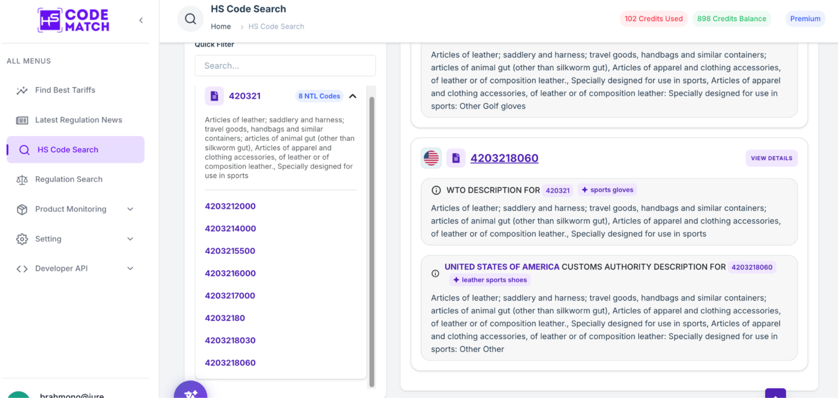Click the Latest Regulation News newspaper icon
Viewport: 838px width, 398px height.
coord(22,120)
